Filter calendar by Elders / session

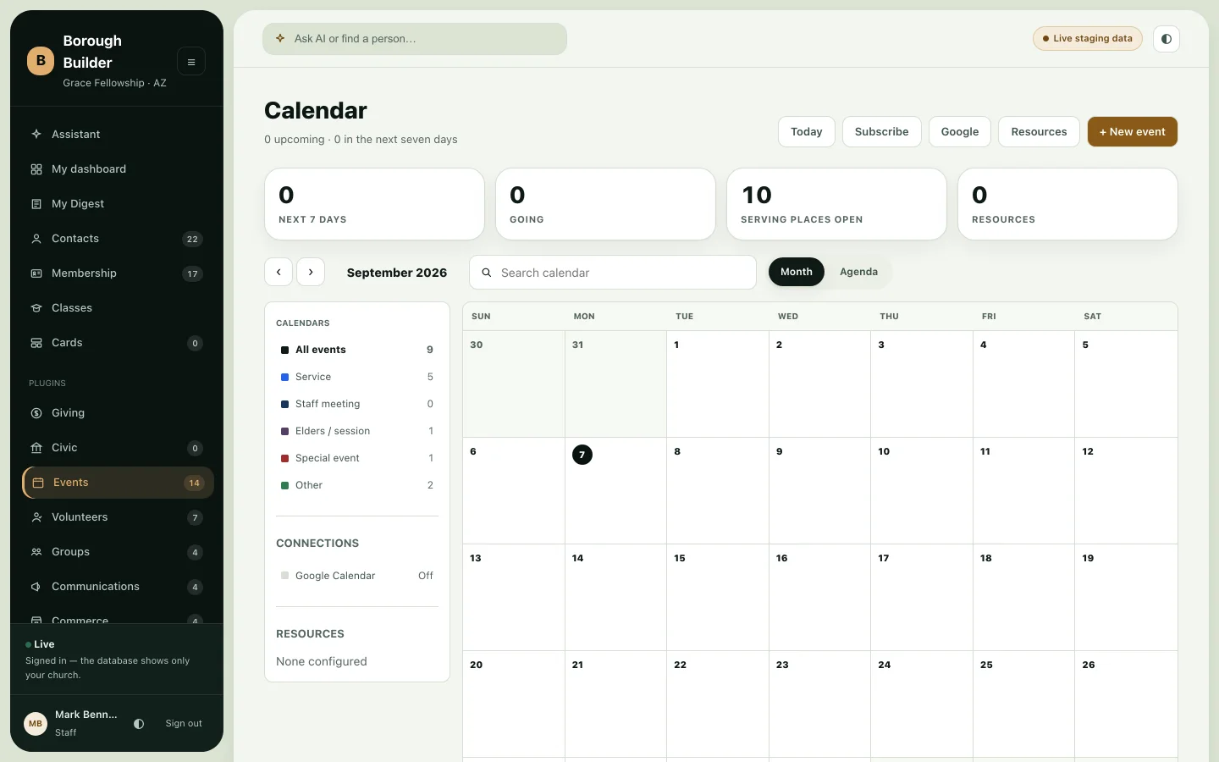(x=356, y=431)
